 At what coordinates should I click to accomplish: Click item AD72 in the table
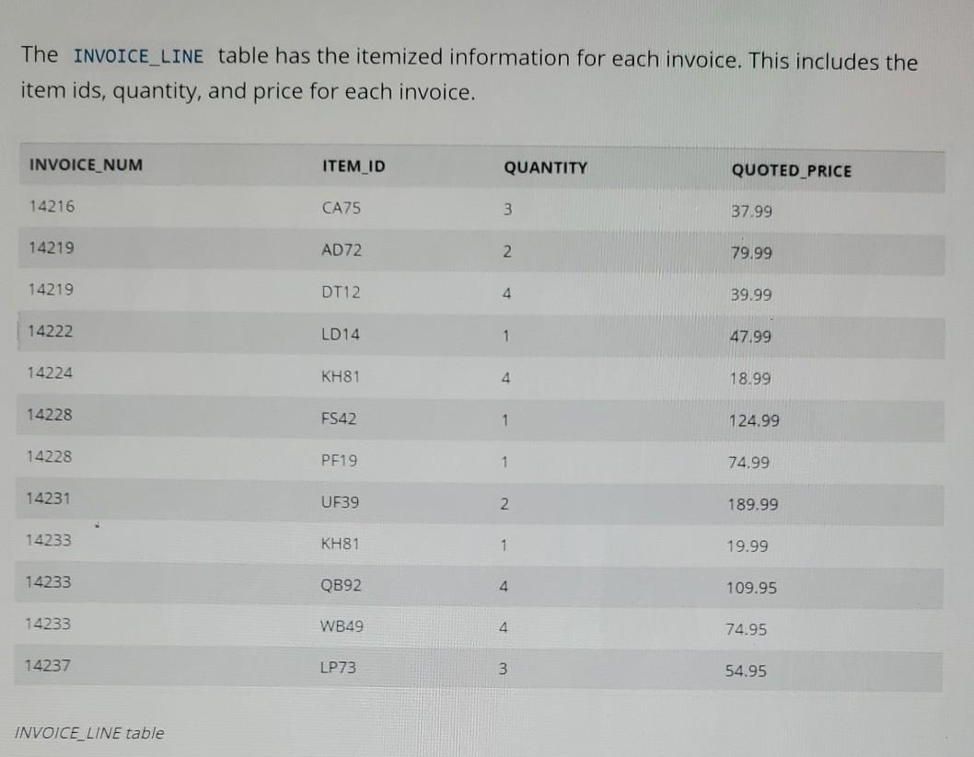(x=341, y=250)
